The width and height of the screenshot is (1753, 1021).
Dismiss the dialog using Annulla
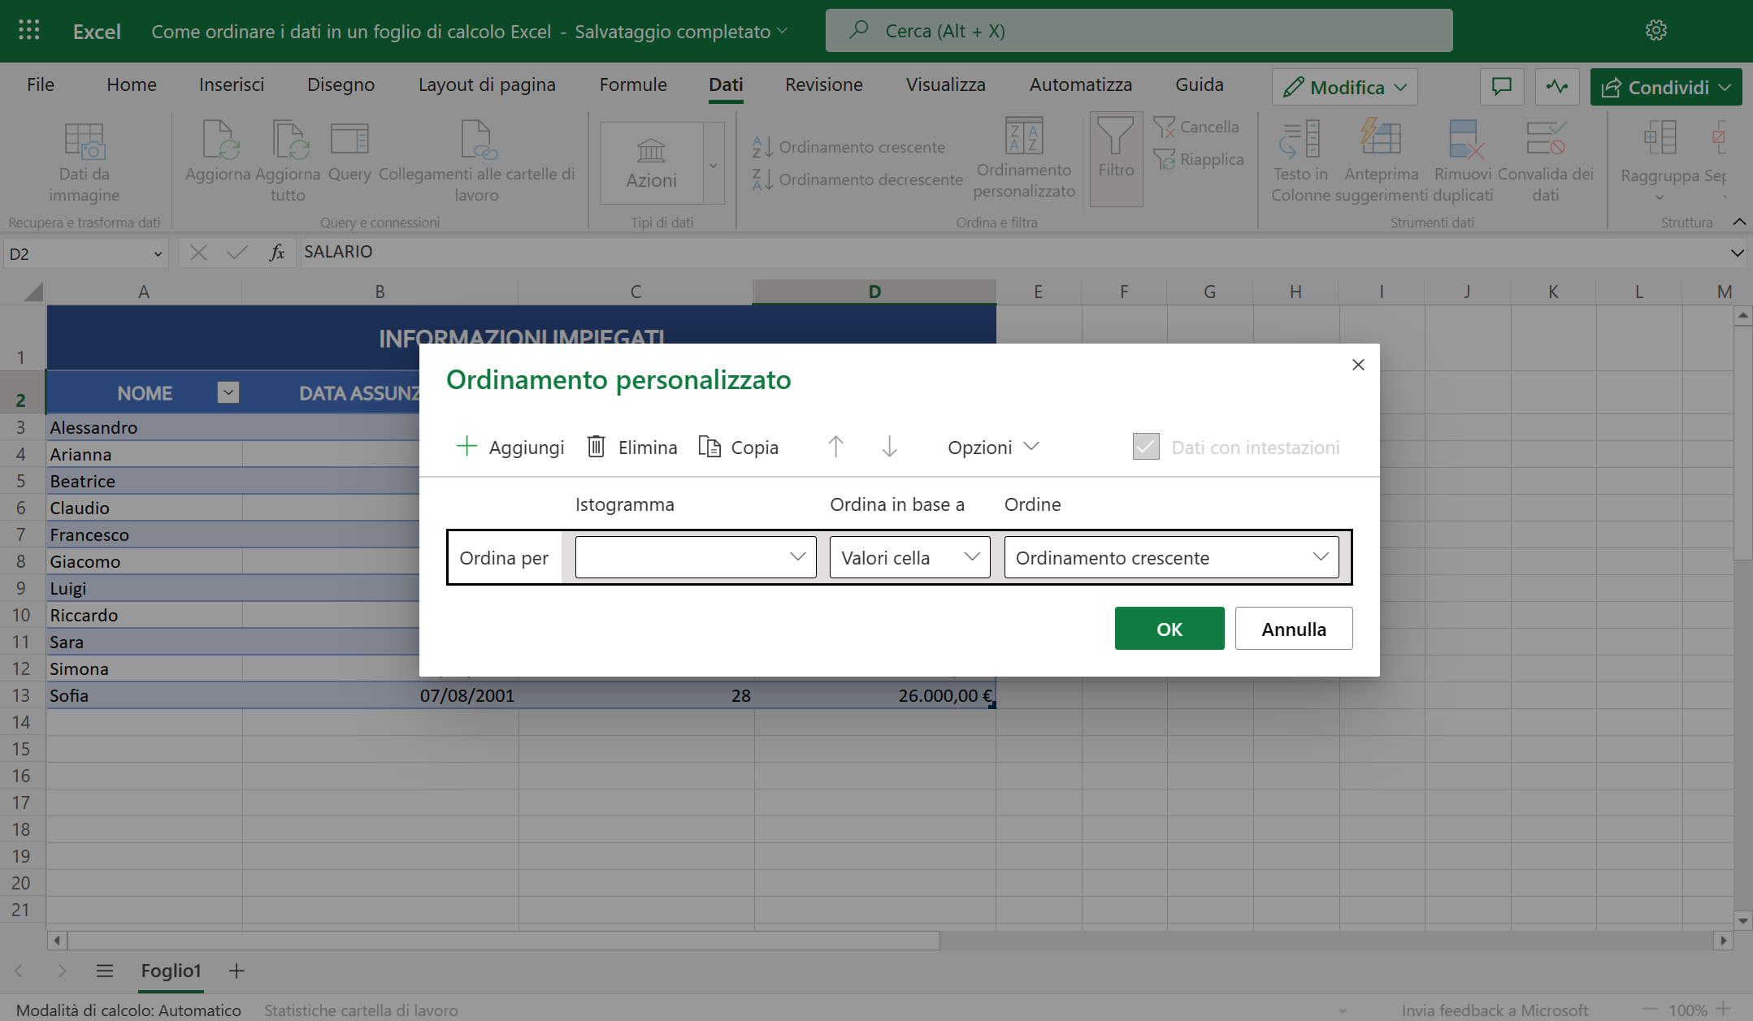click(1294, 628)
